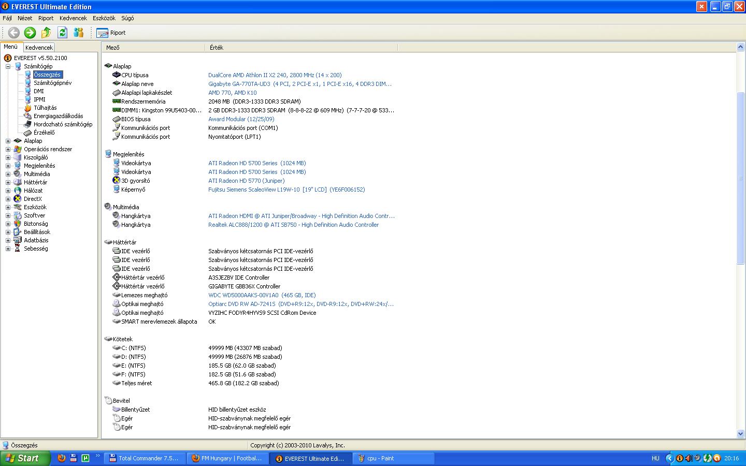Open the DualCore AMD Athlon II X2 240 link
The width and height of the screenshot is (746, 466).
275,75
